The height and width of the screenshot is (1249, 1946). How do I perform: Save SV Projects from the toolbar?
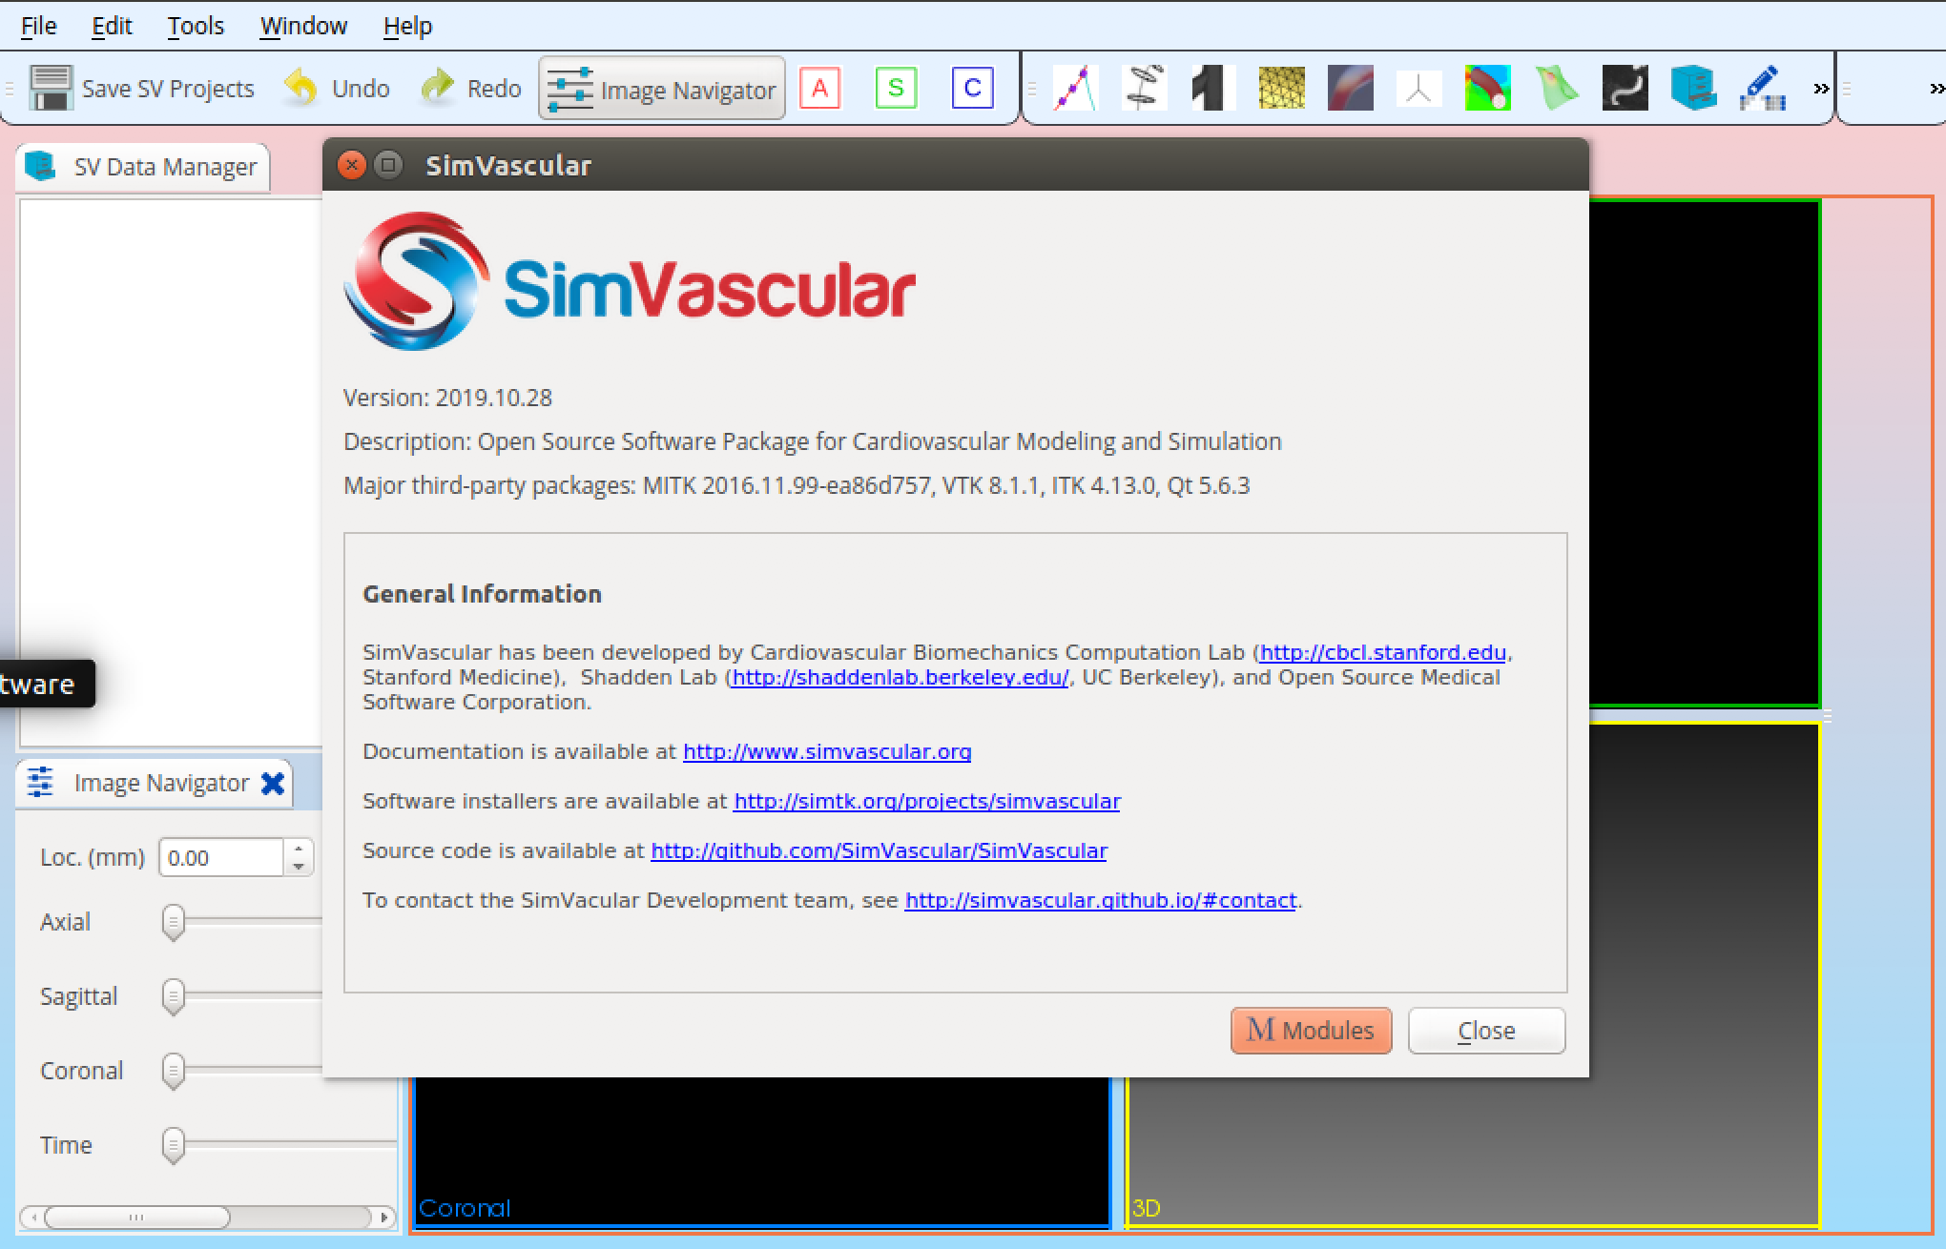(x=143, y=89)
